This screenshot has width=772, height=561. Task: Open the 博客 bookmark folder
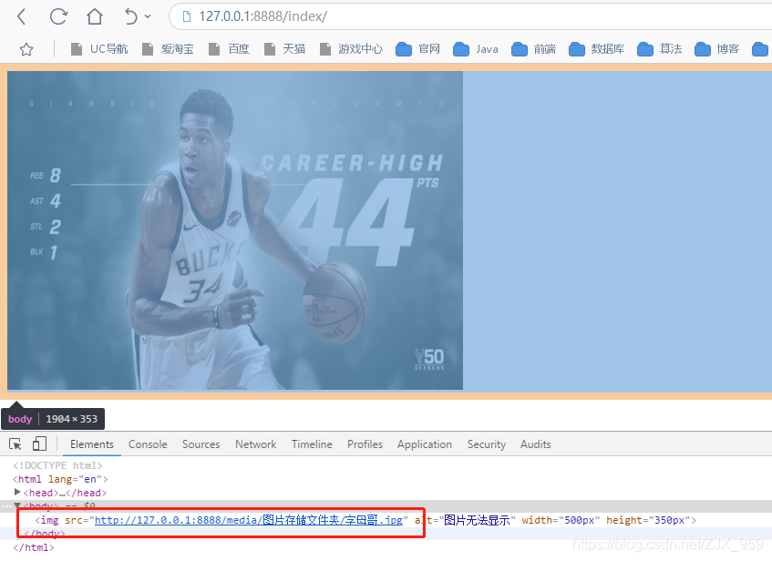(716, 49)
